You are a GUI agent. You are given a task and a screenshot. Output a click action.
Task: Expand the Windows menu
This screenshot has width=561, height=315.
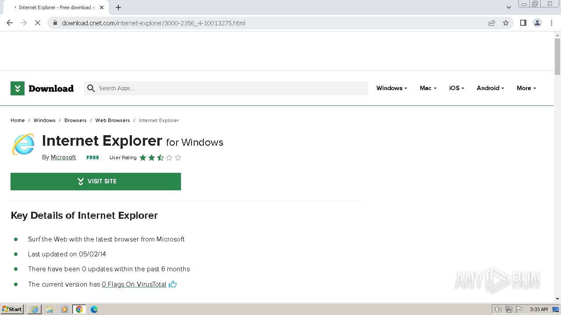point(392,88)
